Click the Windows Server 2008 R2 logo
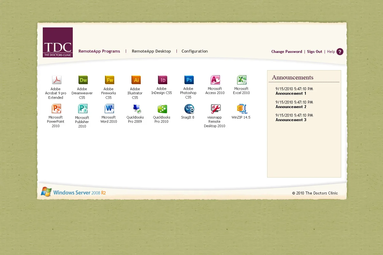The height and width of the screenshot is (255, 383). 73,192
